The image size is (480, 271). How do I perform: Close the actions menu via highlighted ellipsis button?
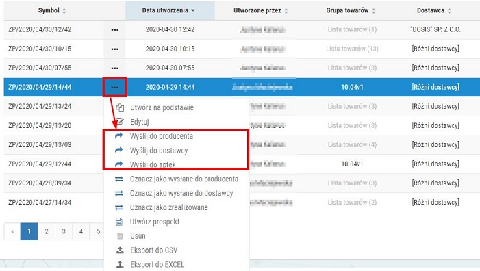point(115,87)
